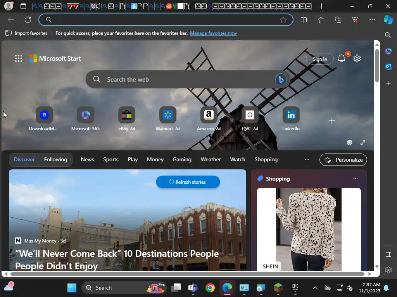Image resolution: width=397 pixels, height=297 pixels.
Task: Click the Sign in button
Action: click(320, 59)
